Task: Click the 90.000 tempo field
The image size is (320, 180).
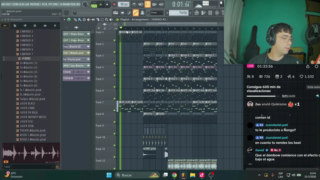Action: (124, 4)
